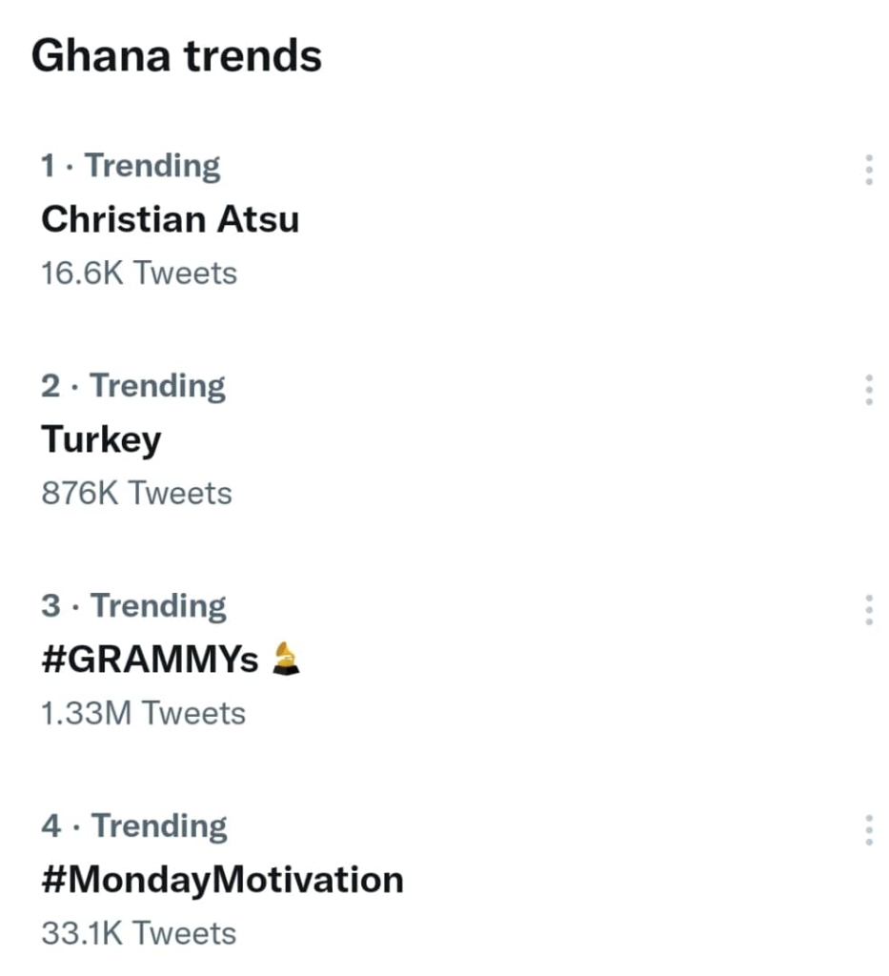Open more options for Christian Atsu trend
The height and width of the screenshot is (976, 889).
point(868,169)
